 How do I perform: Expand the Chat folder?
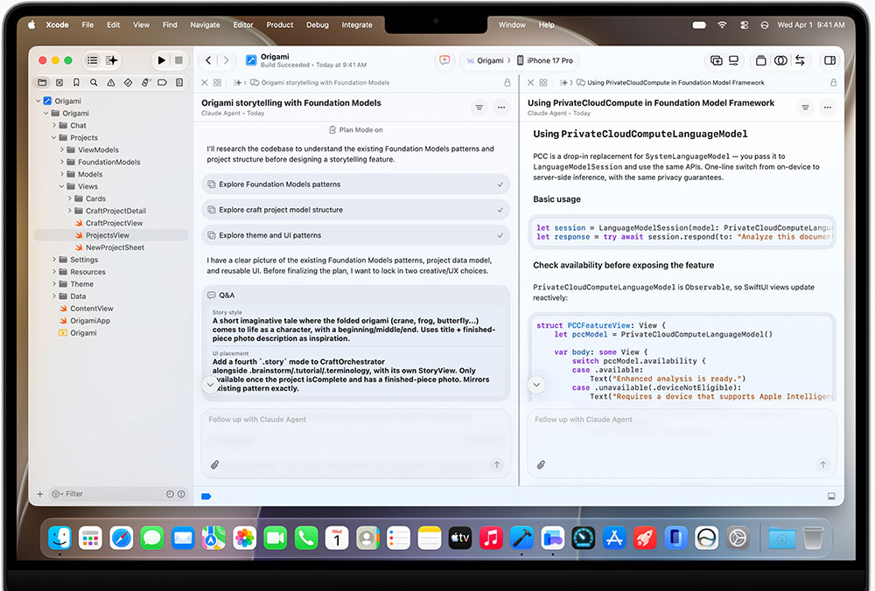coord(54,125)
